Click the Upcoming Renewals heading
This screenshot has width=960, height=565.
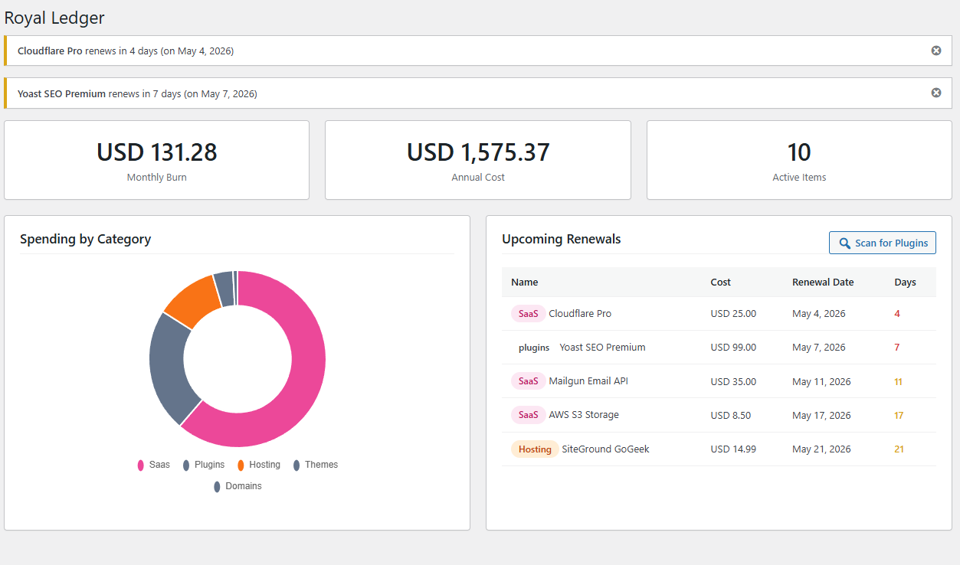(x=562, y=239)
